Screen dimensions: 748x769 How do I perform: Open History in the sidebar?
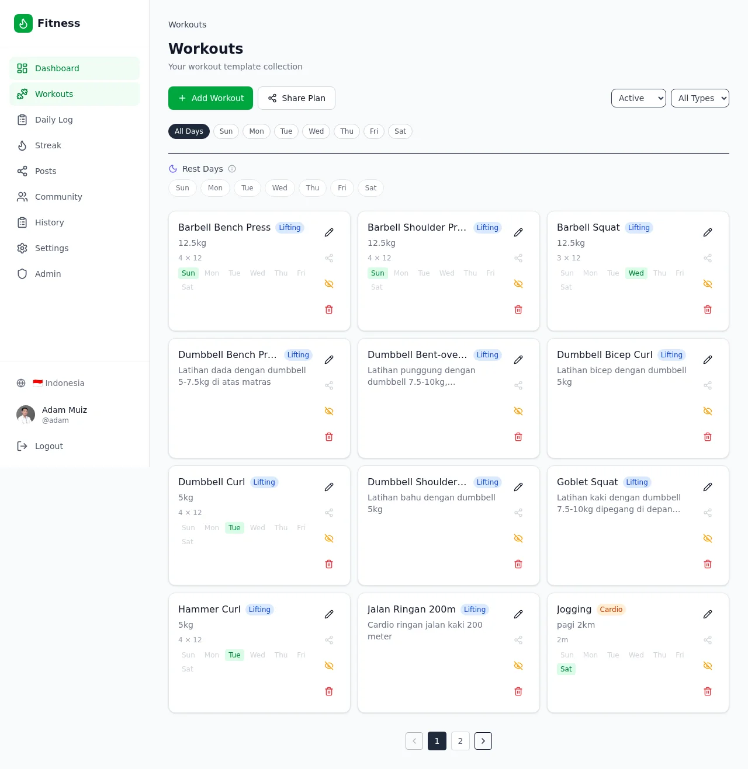click(x=74, y=222)
